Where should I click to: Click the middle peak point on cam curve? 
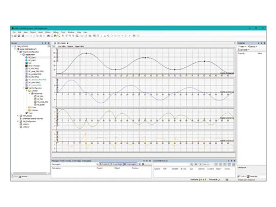145,58
